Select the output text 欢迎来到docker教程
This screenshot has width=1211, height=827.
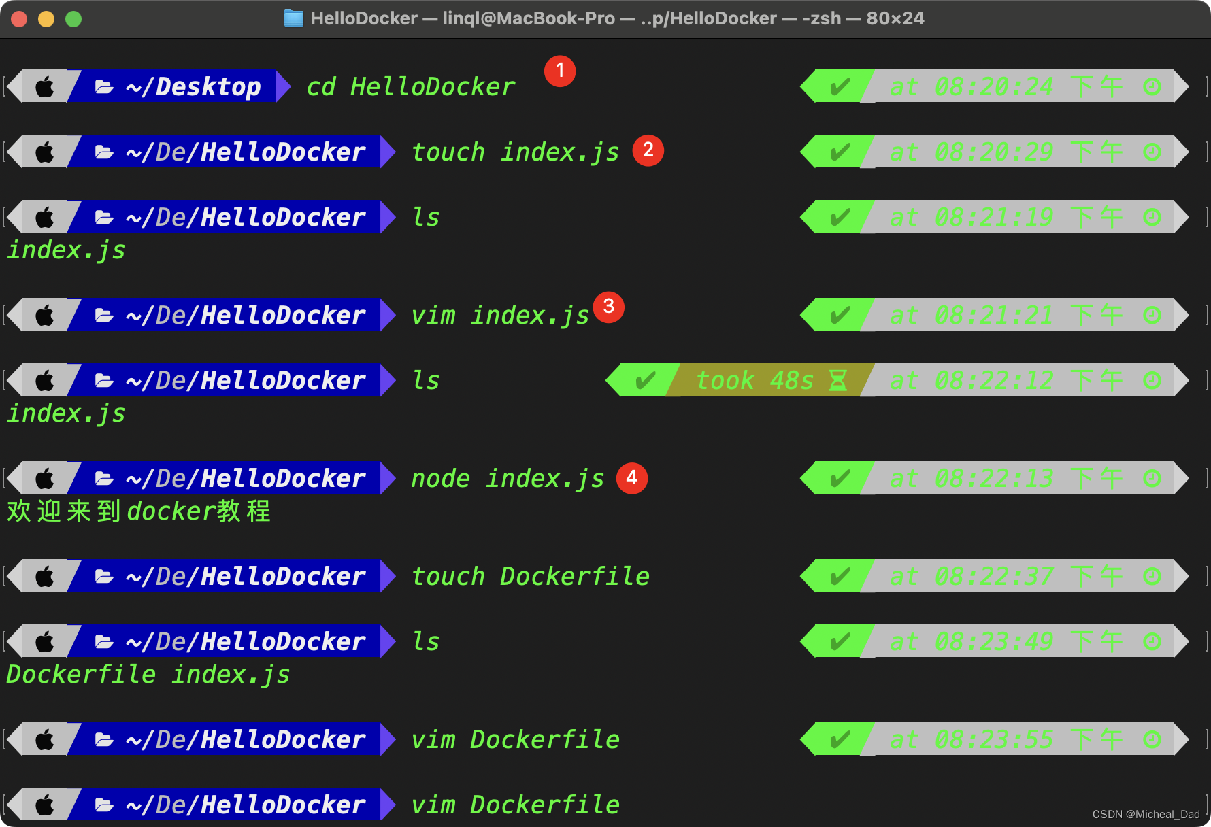[x=136, y=511]
